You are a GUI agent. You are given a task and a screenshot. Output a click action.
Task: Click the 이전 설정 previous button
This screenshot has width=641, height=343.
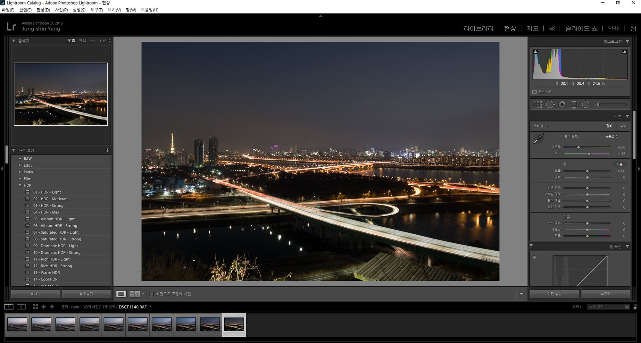tap(554, 294)
